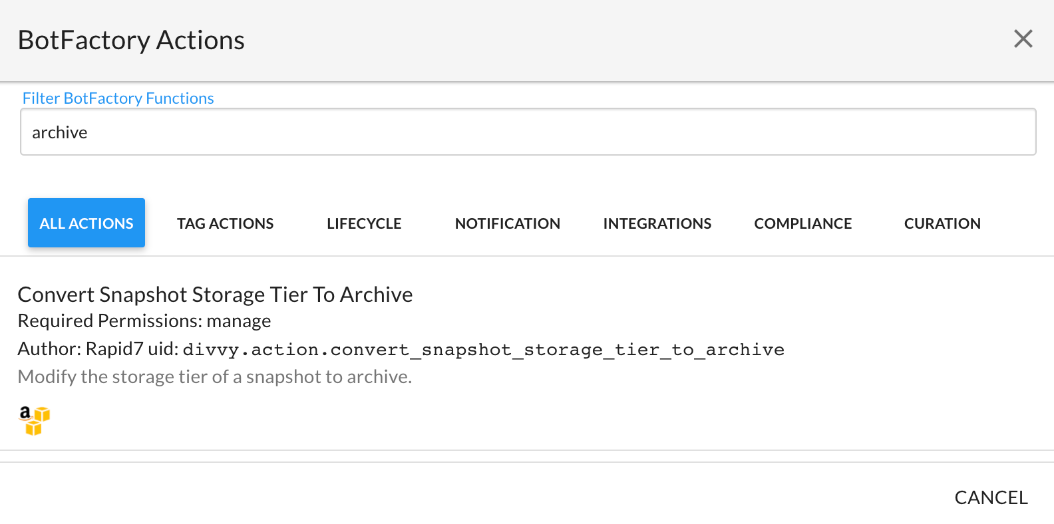The image size is (1054, 524).
Task: View the Compliance tab
Action: (802, 223)
